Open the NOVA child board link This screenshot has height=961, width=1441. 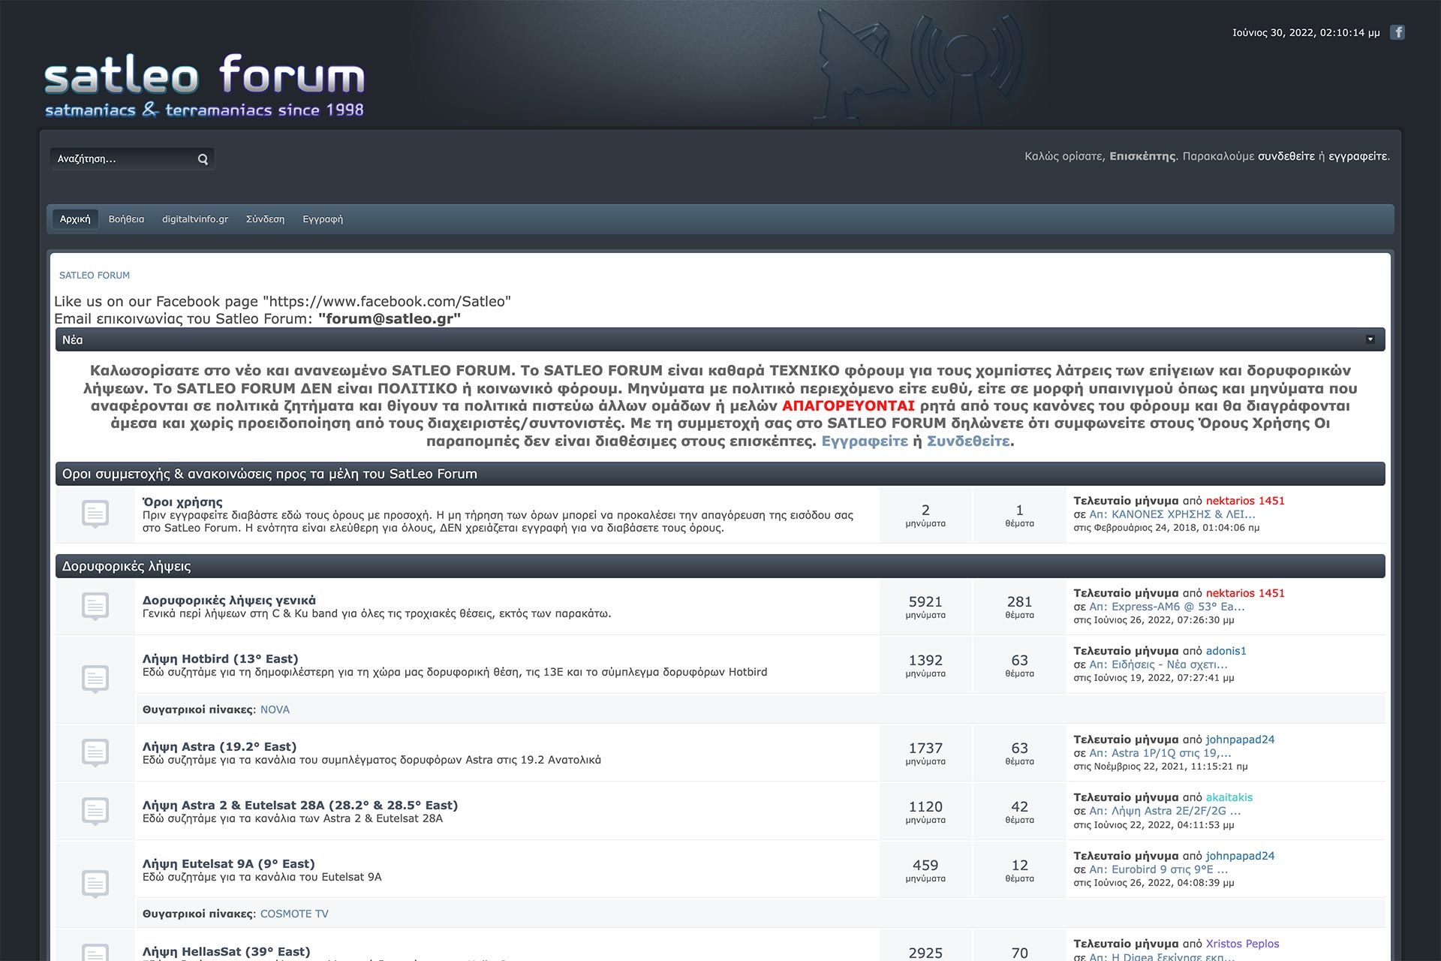[275, 709]
